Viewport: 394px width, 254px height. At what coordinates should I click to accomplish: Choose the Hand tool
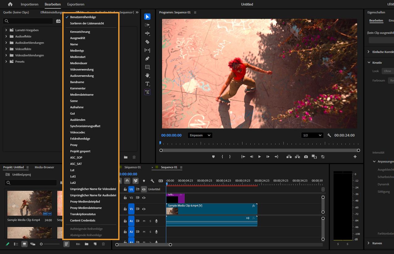(147, 75)
